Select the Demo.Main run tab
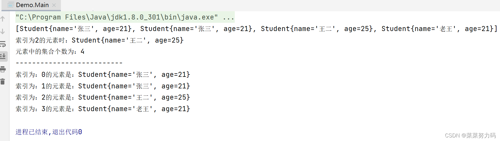This screenshot has height=141, width=500. [32, 5]
